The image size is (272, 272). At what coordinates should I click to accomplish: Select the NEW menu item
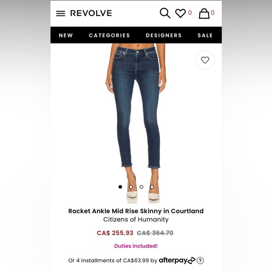[x=66, y=35]
